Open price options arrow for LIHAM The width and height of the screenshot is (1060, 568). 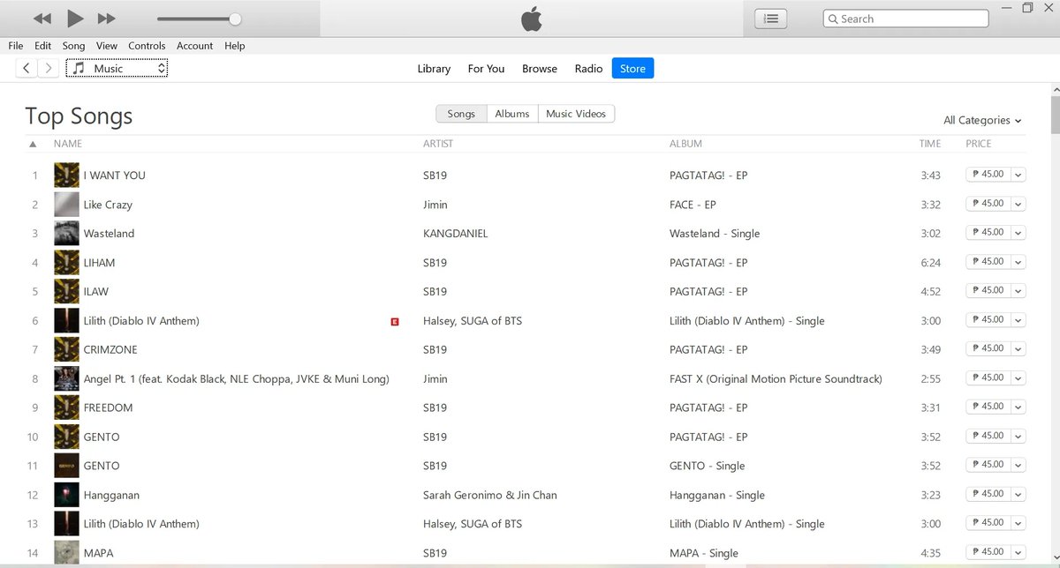[x=1018, y=262]
